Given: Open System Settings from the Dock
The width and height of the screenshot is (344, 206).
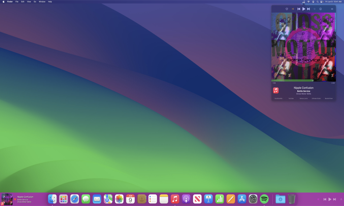Looking at the screenshot, I should tap(253, 199).
